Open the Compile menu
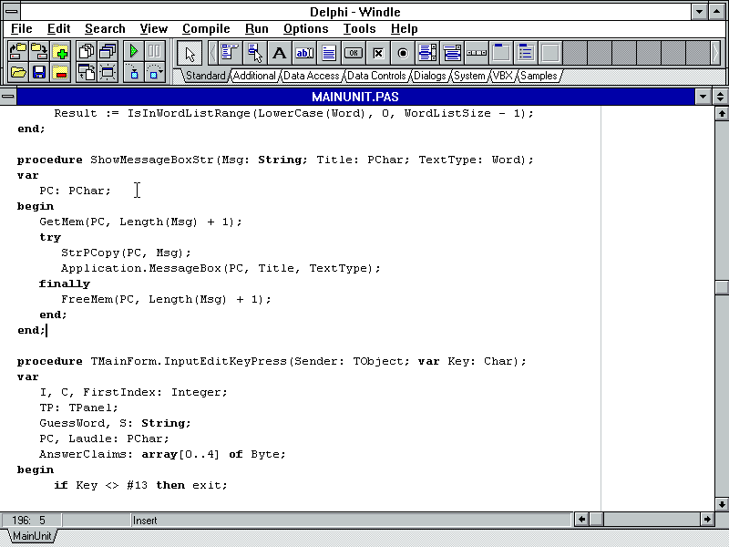Image resolution: width=729 pixels, height=547 pixels. tap(206, 29)
